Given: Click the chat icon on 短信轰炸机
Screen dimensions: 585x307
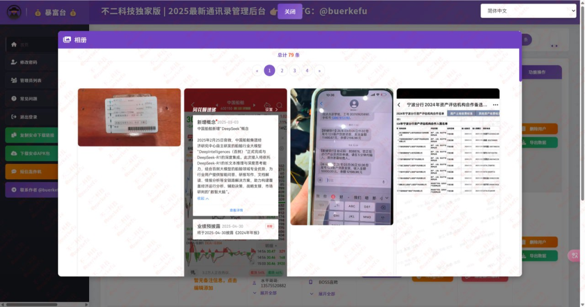Looking at the screenshot, I should 14,172.
